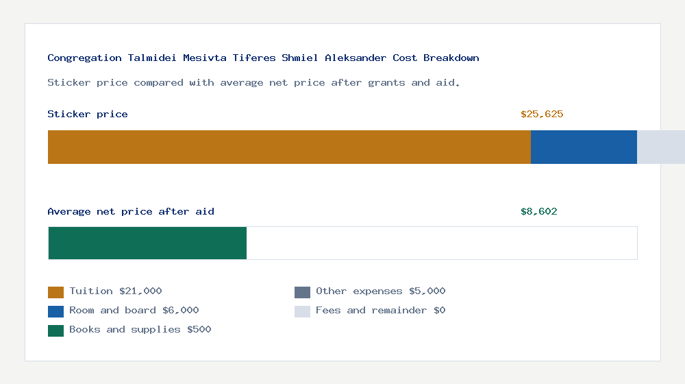685x384 pixels.
Task: Click the chart title Congregation Talmidei Mesivta Cost Breakdown
Action: [263, 58]
